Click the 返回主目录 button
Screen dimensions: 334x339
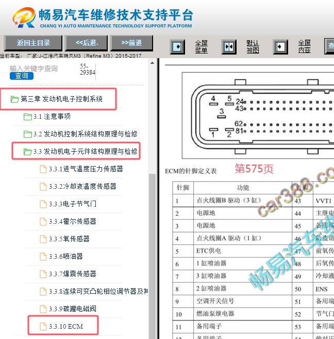33,43
